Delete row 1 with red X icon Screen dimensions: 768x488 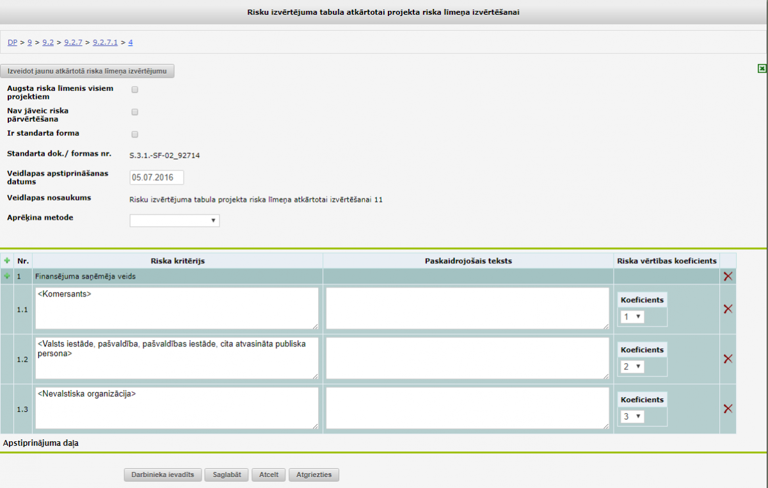pos(728,276)
